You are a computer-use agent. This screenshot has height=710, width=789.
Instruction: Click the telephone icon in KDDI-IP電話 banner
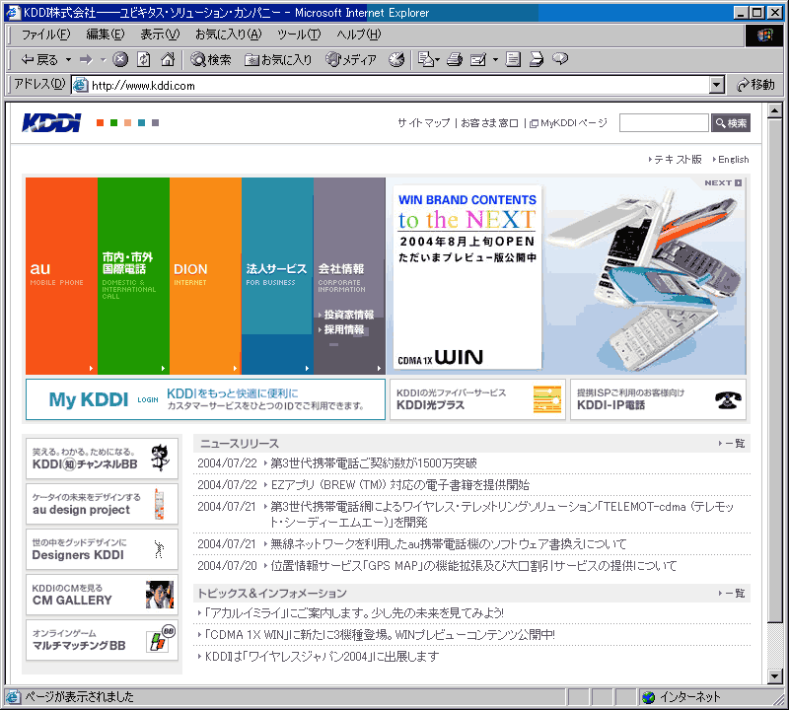point(728,399)
